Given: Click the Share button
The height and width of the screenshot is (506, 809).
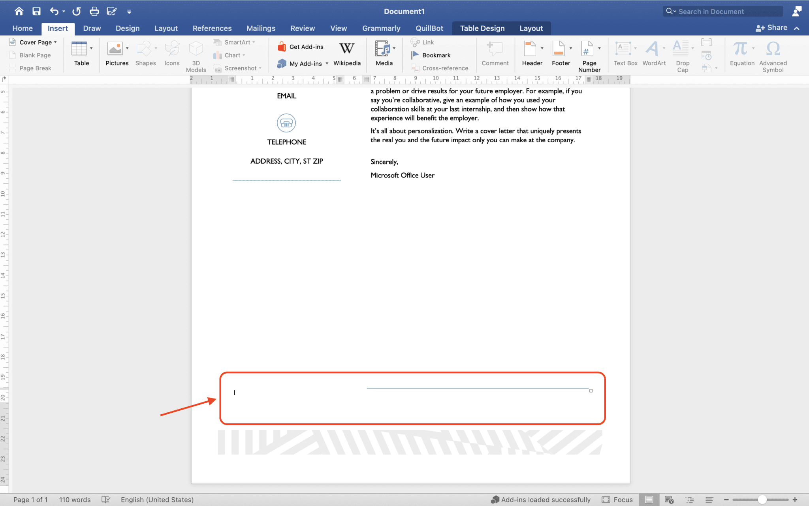Looking at the screenshot, I should [x=771, y=28].
